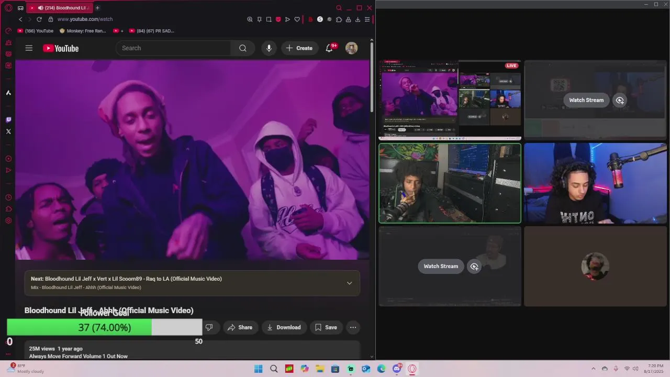Open the (84) (67) PR SAD bookmark
The image size is (670, 377).
pyautogui.click(x=152, y=31)
